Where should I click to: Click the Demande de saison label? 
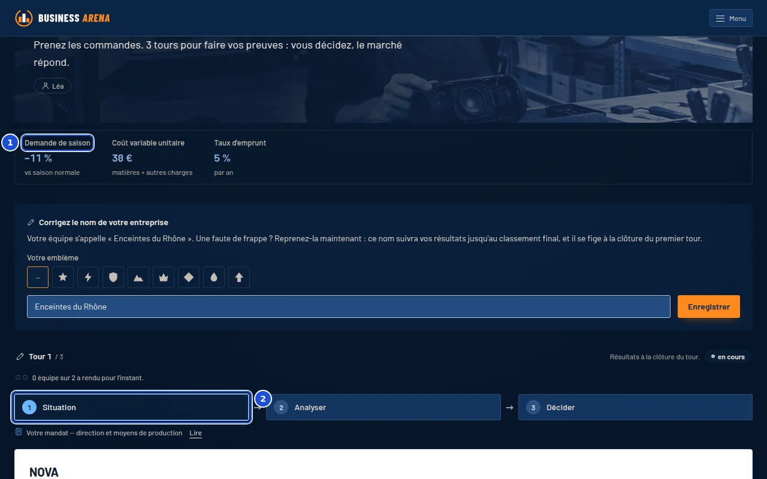point(58,143)
